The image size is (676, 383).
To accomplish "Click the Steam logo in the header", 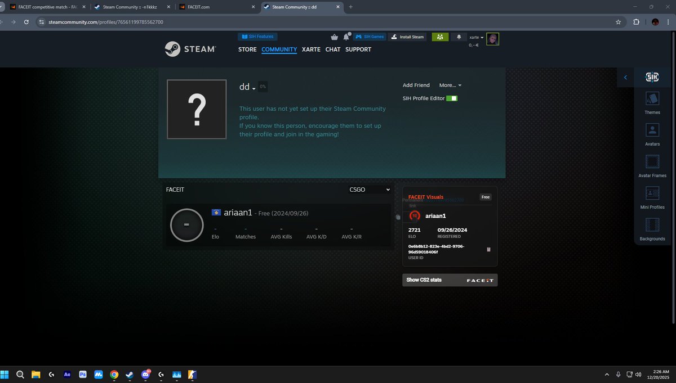I will click(x=190, y=49).
